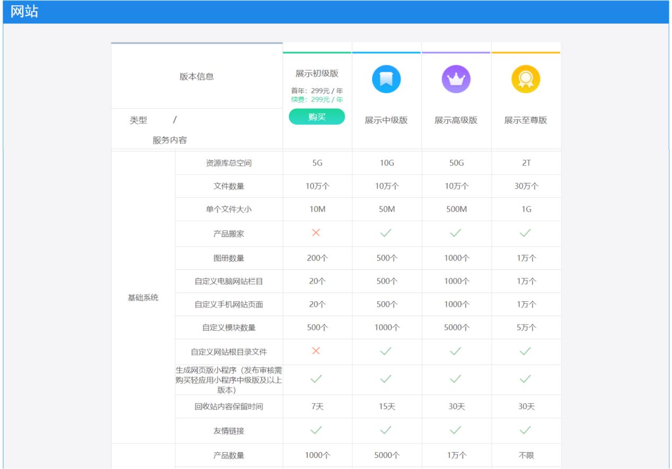Click the yellow medal icon above 展示至尊版

click(526, 78)
